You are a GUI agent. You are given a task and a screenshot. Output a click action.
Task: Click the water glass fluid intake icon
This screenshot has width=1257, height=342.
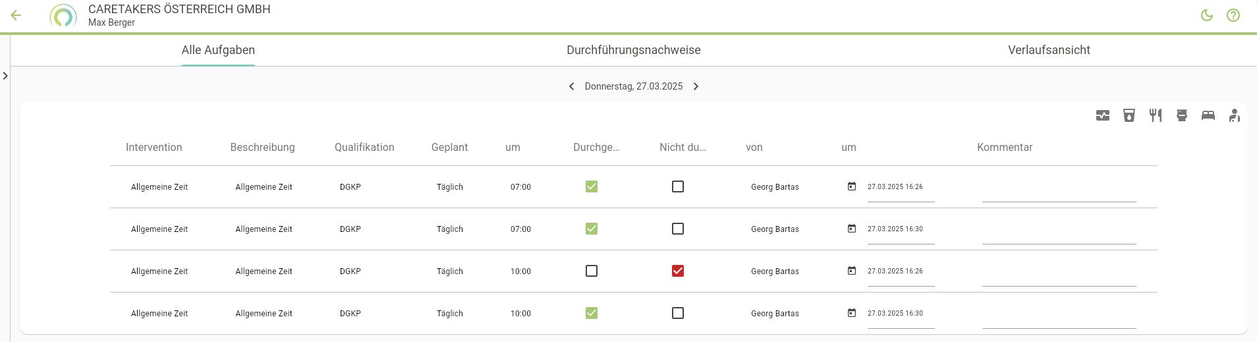point(1129,116)
